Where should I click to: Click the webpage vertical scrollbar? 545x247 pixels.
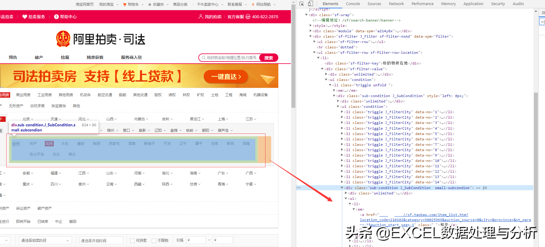coord(293,57)
